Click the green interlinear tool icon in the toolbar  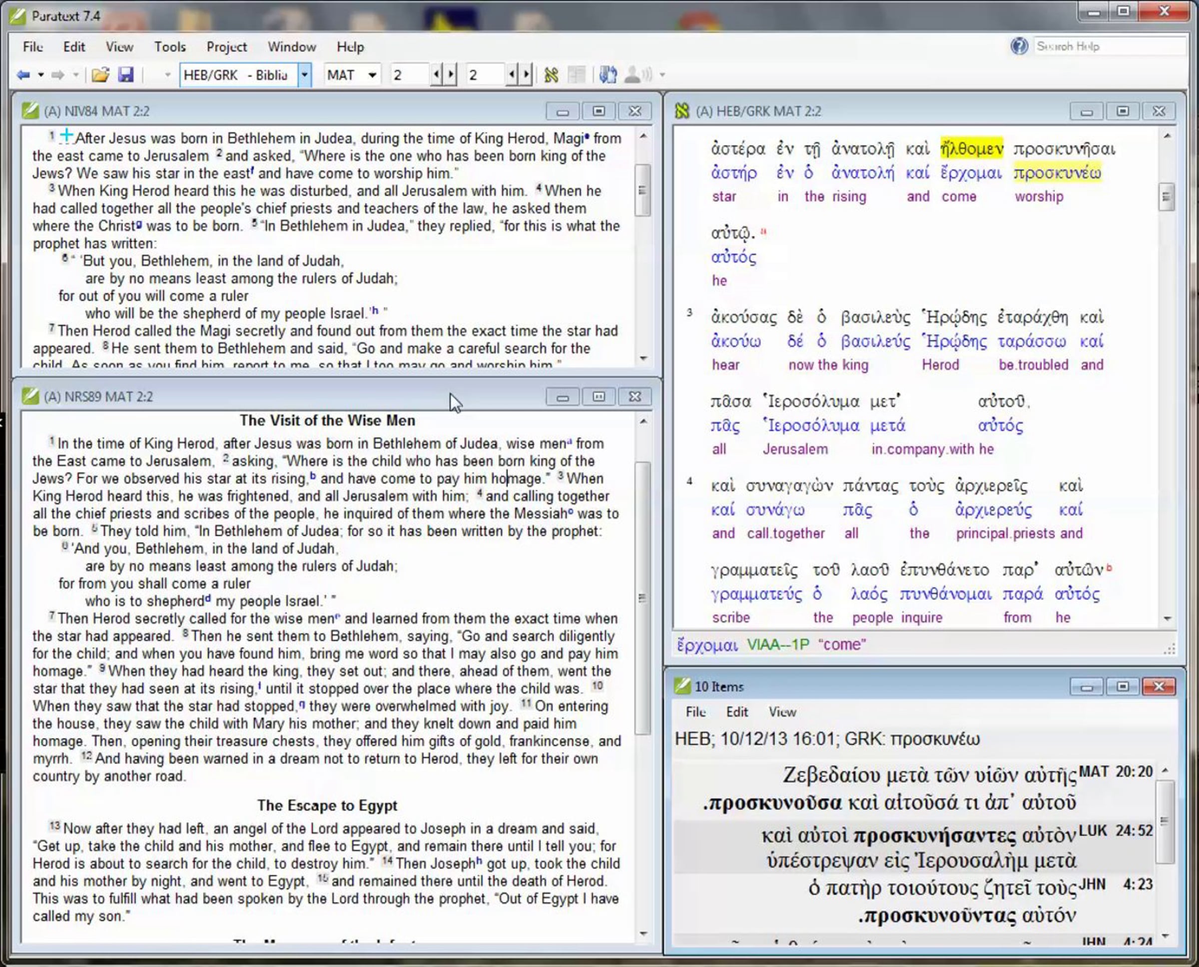[552, 74]
